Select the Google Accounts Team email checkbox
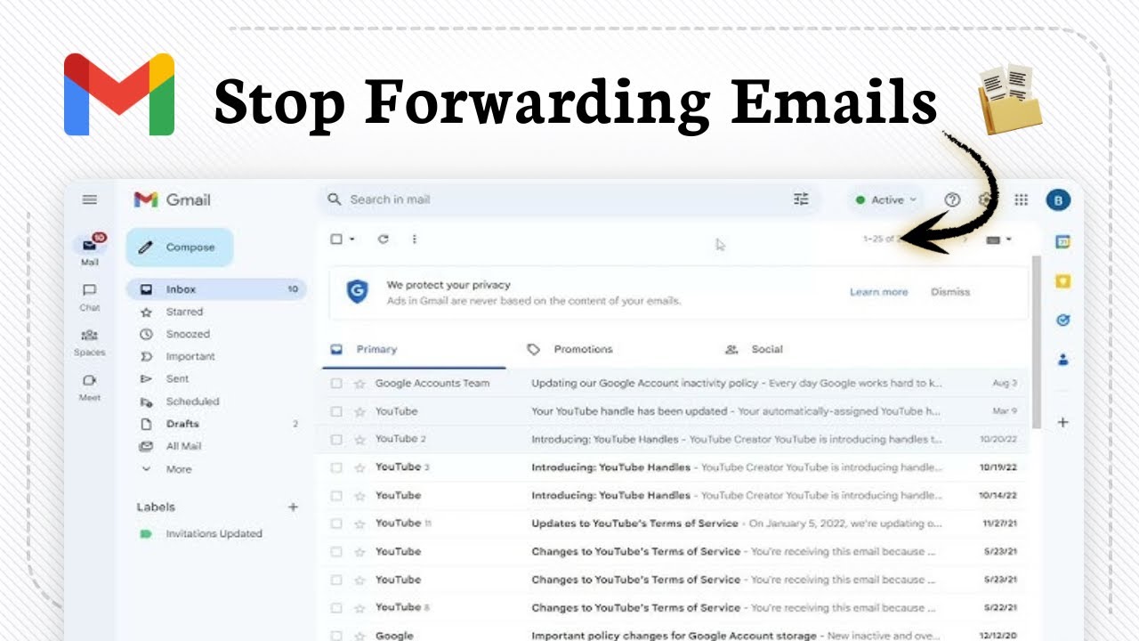This screenshot has width=1139, height=641. click(336, 384)
